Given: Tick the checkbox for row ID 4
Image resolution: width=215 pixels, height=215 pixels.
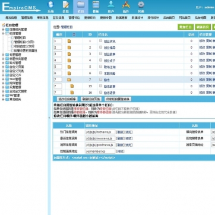Looking at the screenshot, I should 100,60.
